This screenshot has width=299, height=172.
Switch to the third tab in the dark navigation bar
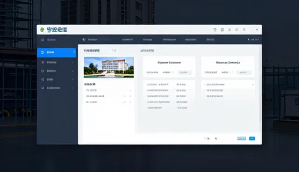click(148, 40)
